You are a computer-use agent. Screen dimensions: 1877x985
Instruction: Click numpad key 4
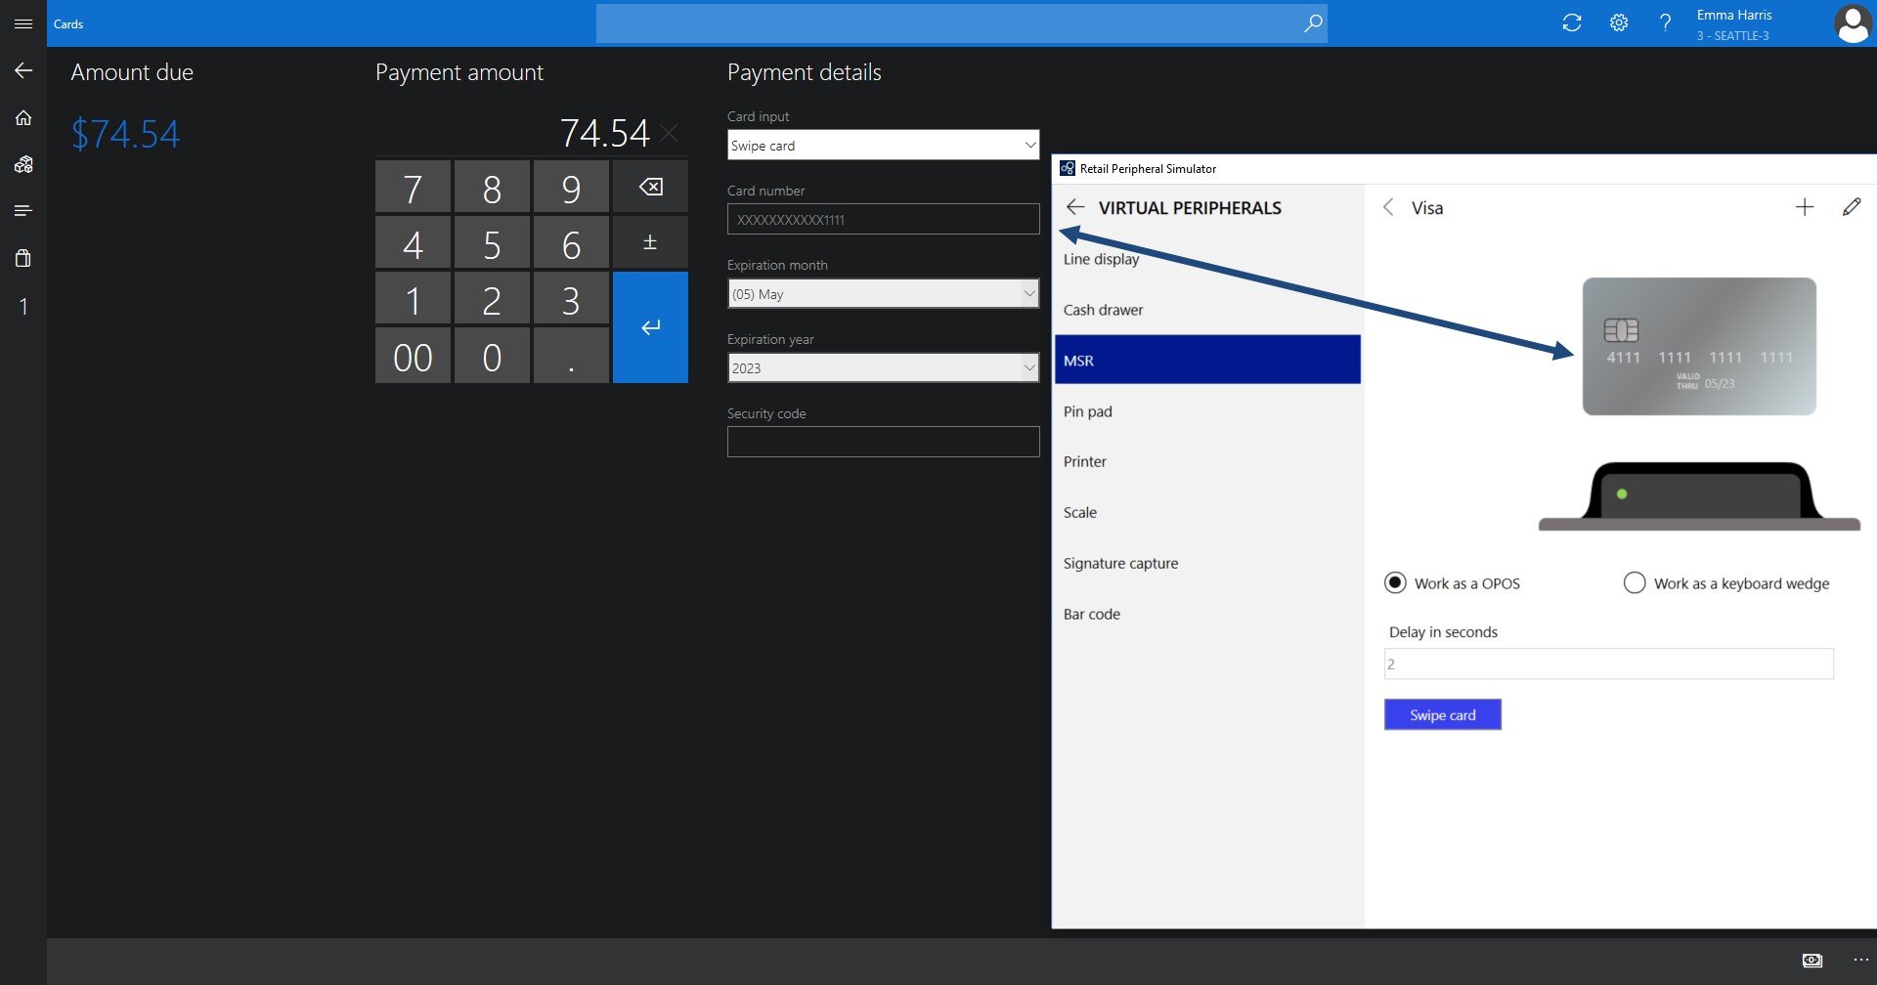[x=413, y=242]
